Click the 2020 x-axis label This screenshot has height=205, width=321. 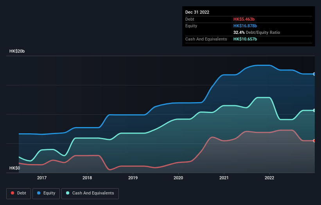[178, 178]
